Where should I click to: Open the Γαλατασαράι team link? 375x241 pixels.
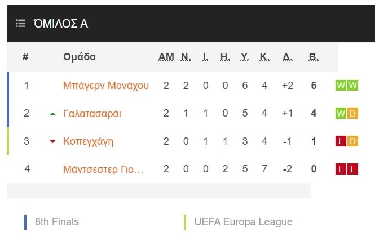click(x=92, y=113)
